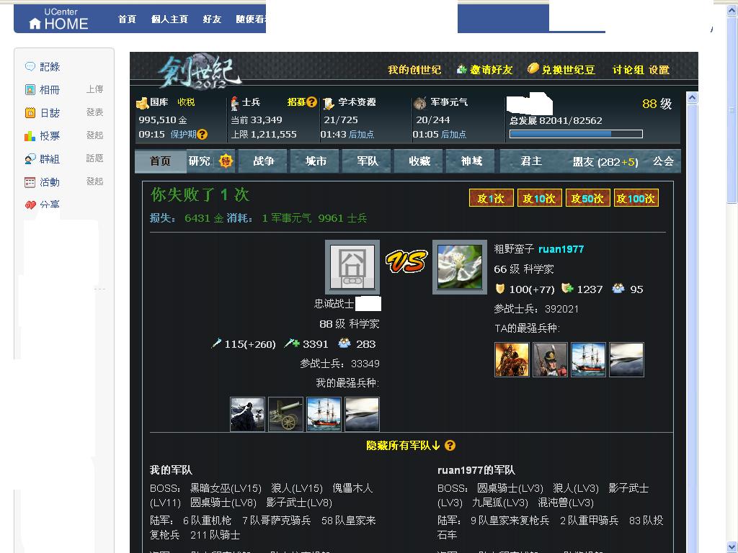Open the game 设置 link

(659, 70)
